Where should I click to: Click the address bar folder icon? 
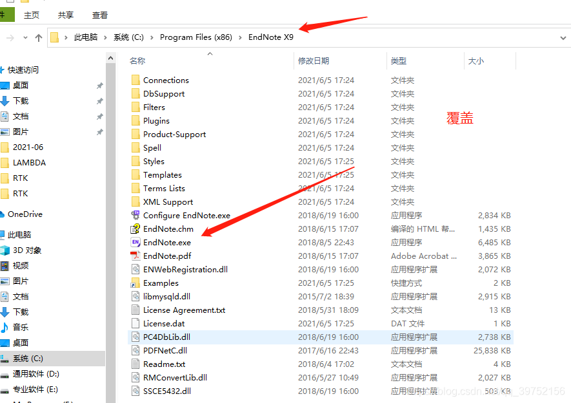click(x=54, y=37)
